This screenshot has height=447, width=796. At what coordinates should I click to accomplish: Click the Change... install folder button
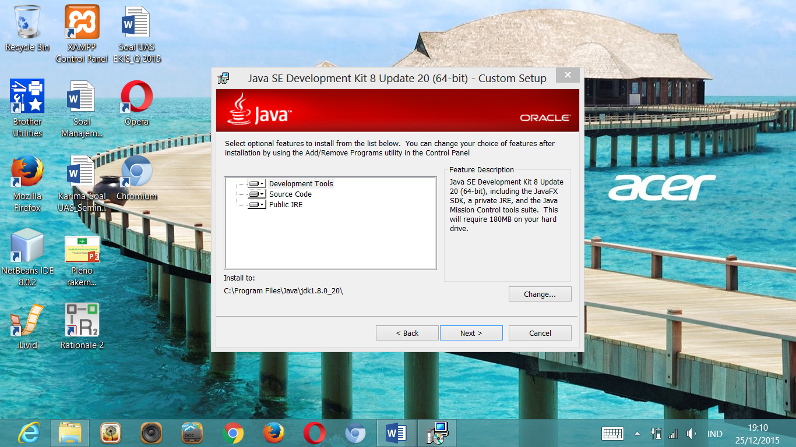540,294
